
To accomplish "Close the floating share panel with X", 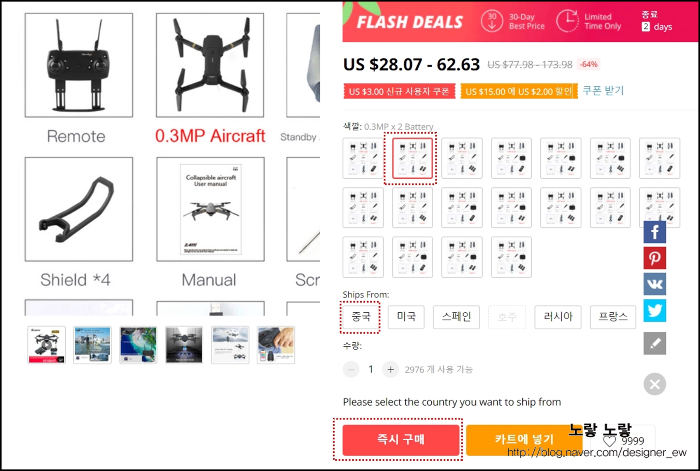I will (654, 384).
